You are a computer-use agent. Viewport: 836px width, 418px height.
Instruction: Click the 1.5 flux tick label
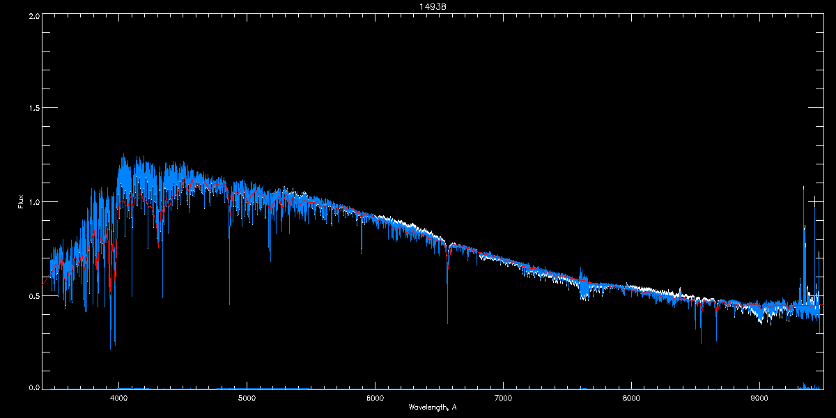tap(33, 108)
